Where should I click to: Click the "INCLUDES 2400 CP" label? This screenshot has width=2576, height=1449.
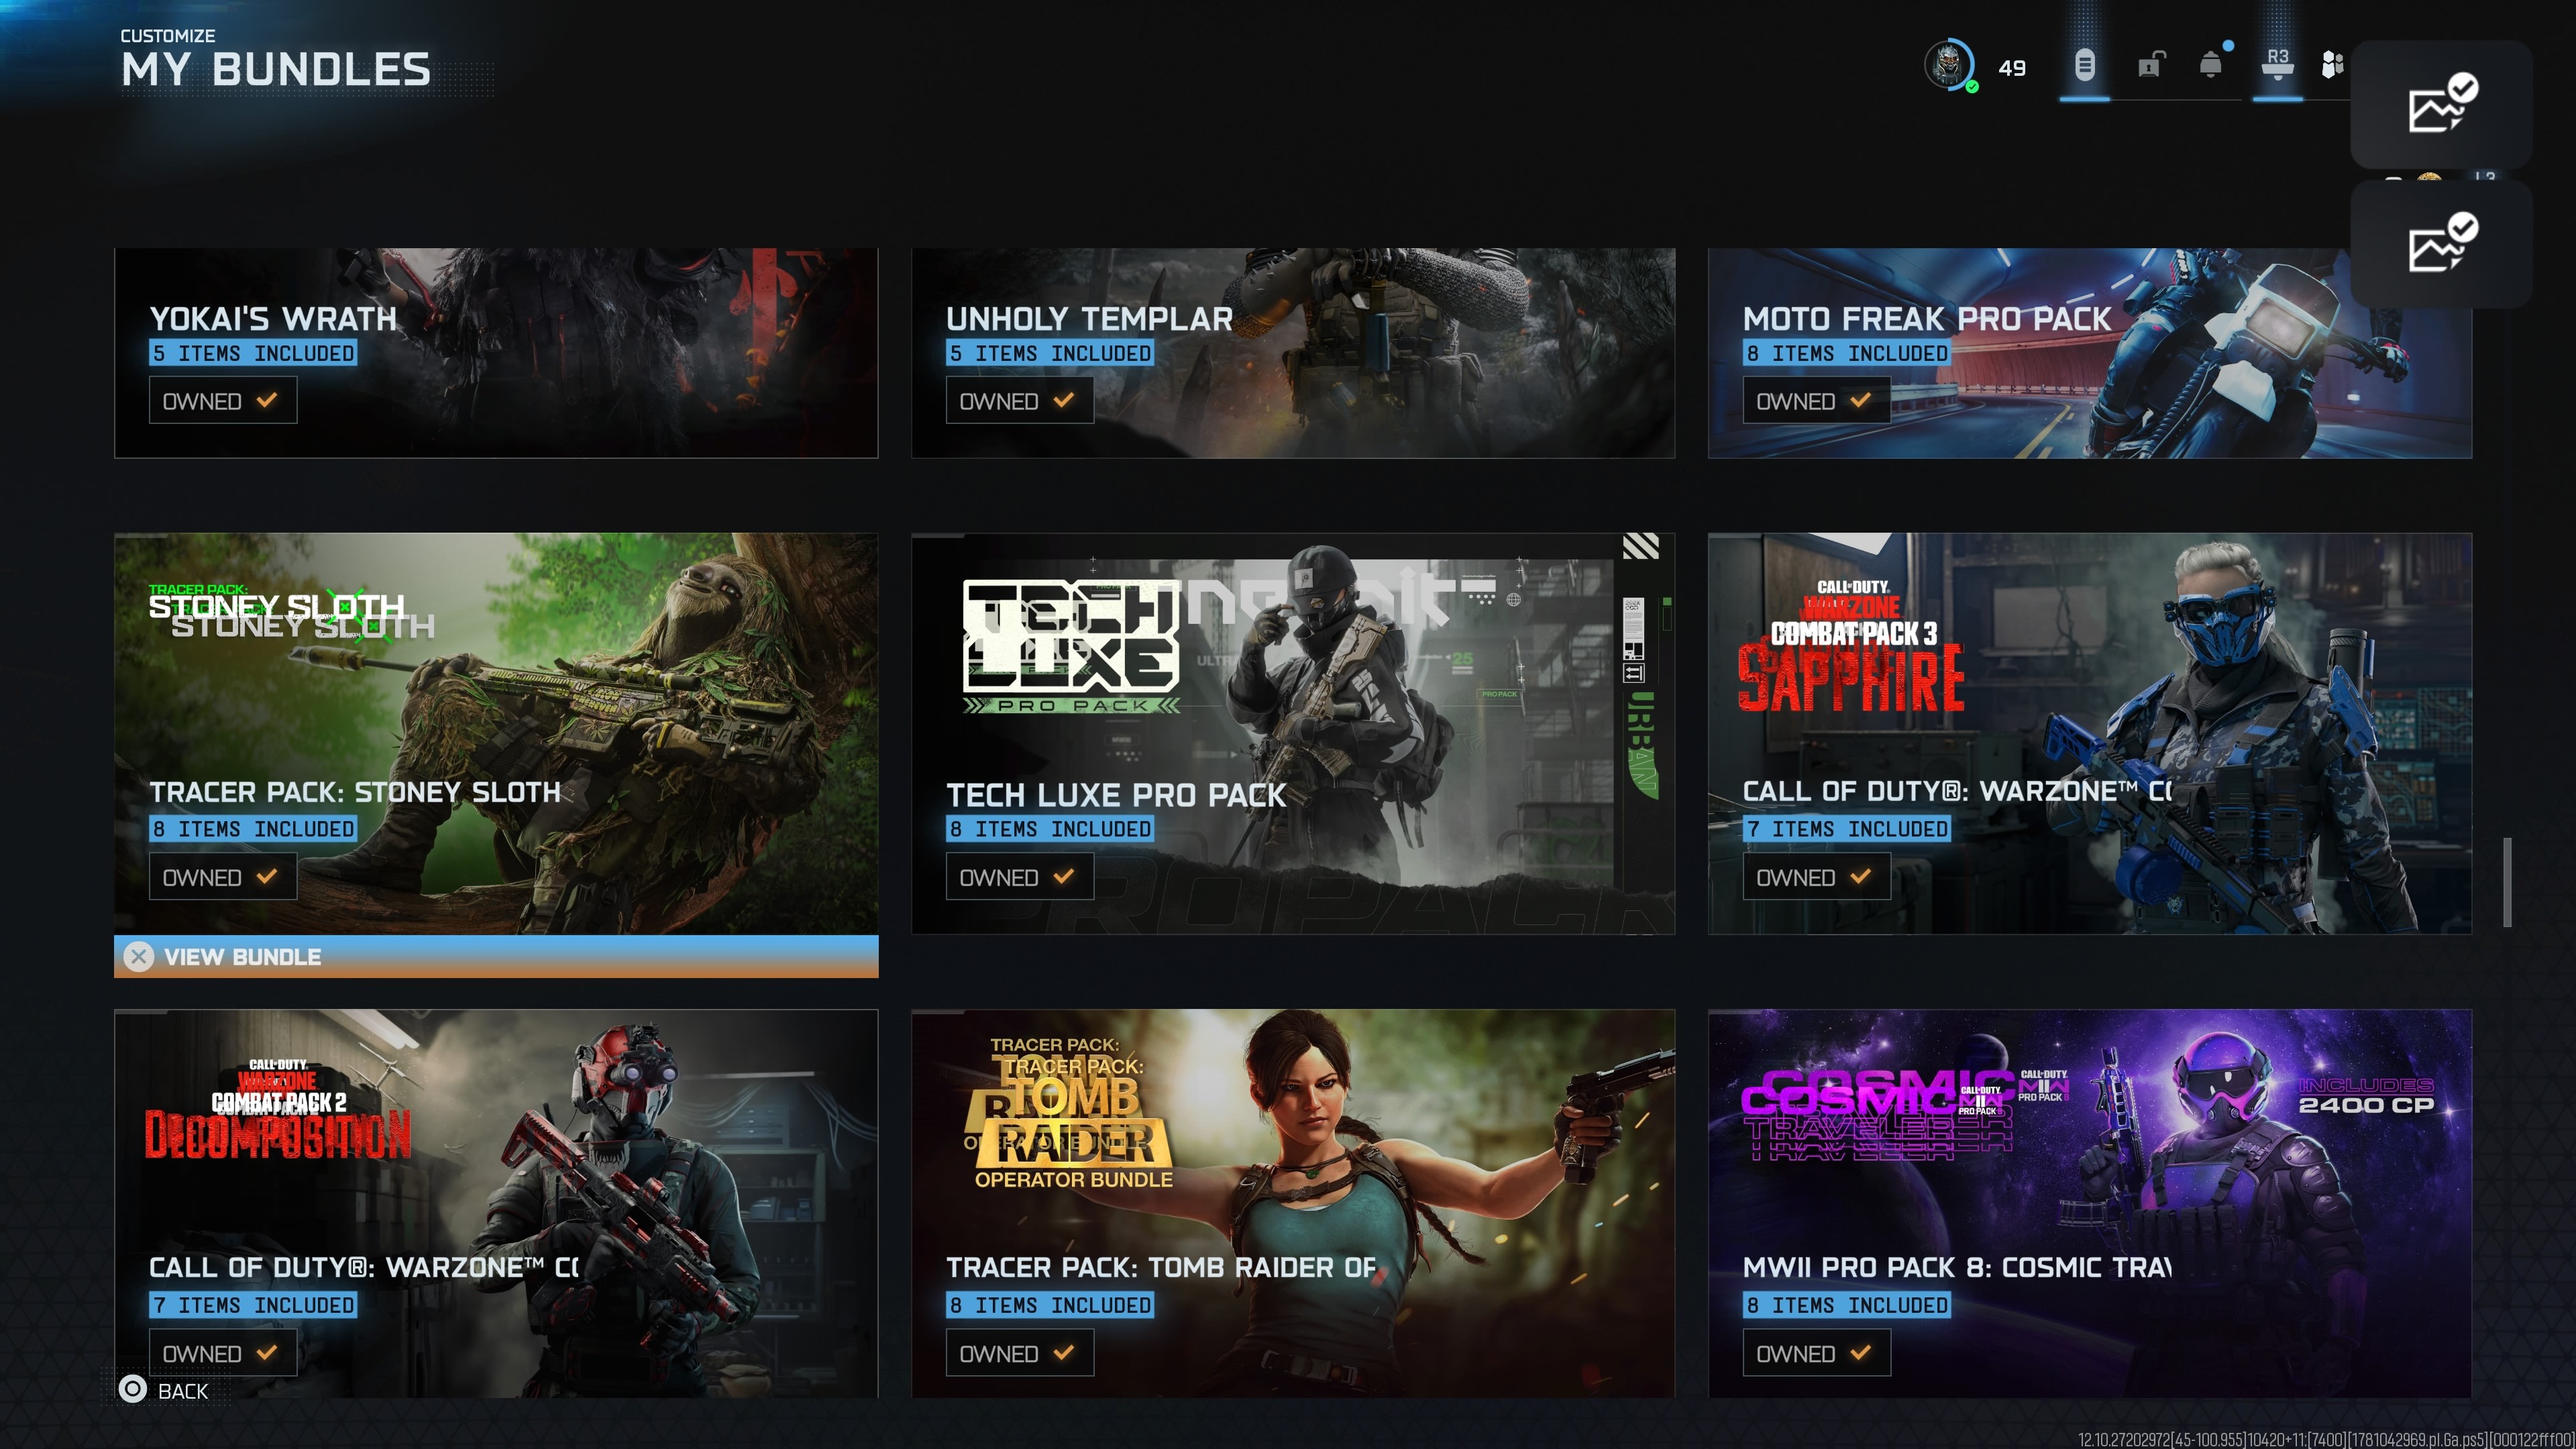2366,1096
